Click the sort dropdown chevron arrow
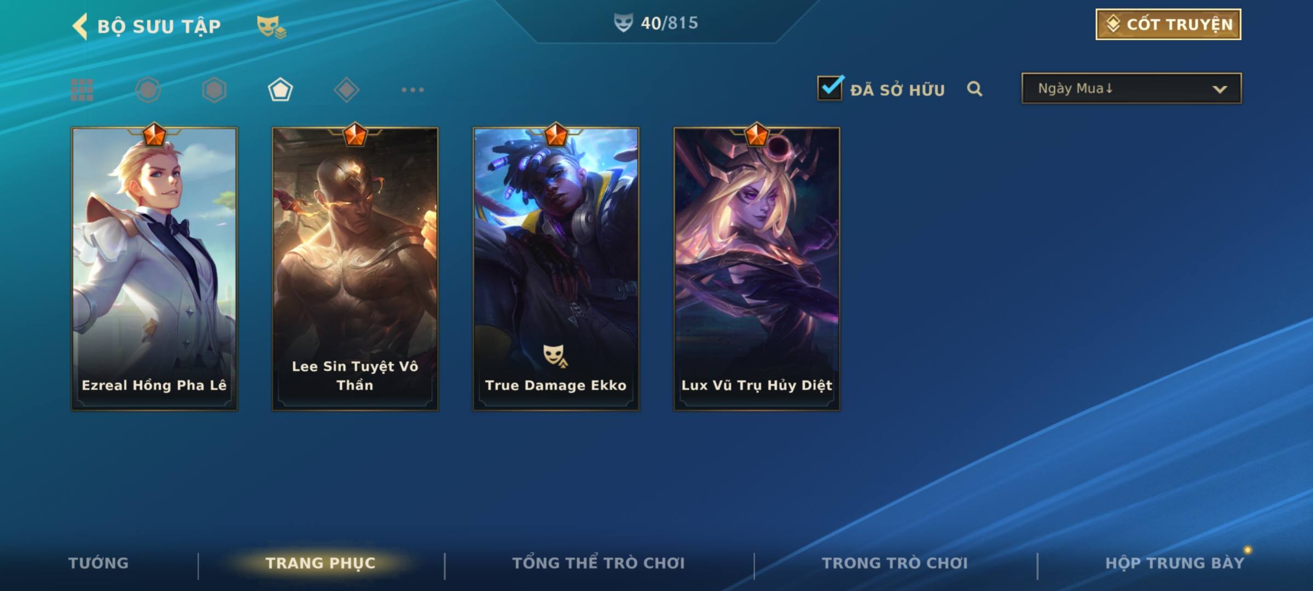The height and width of the screenshot is (591, 1313). [x=1219, y=89]
